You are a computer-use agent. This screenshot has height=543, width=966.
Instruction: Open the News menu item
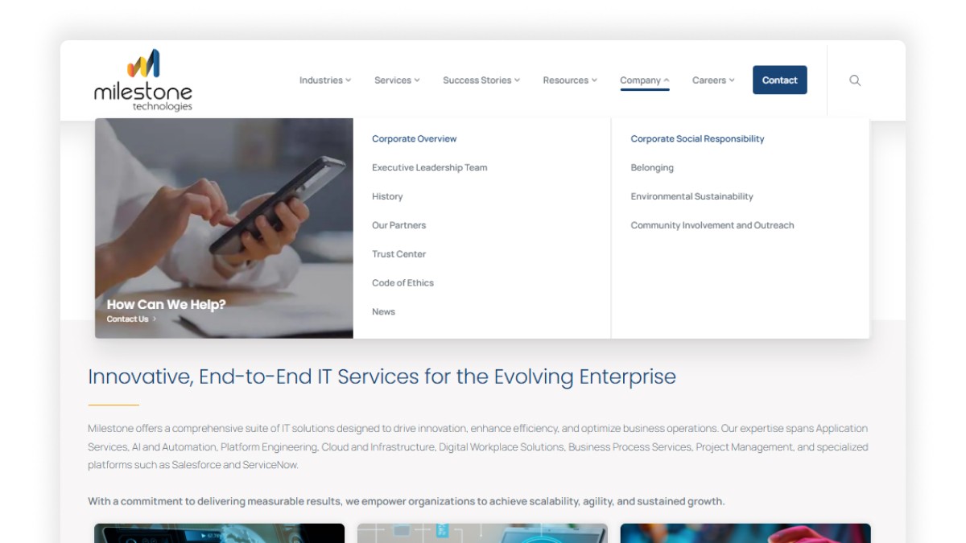(x=383, y=312)
